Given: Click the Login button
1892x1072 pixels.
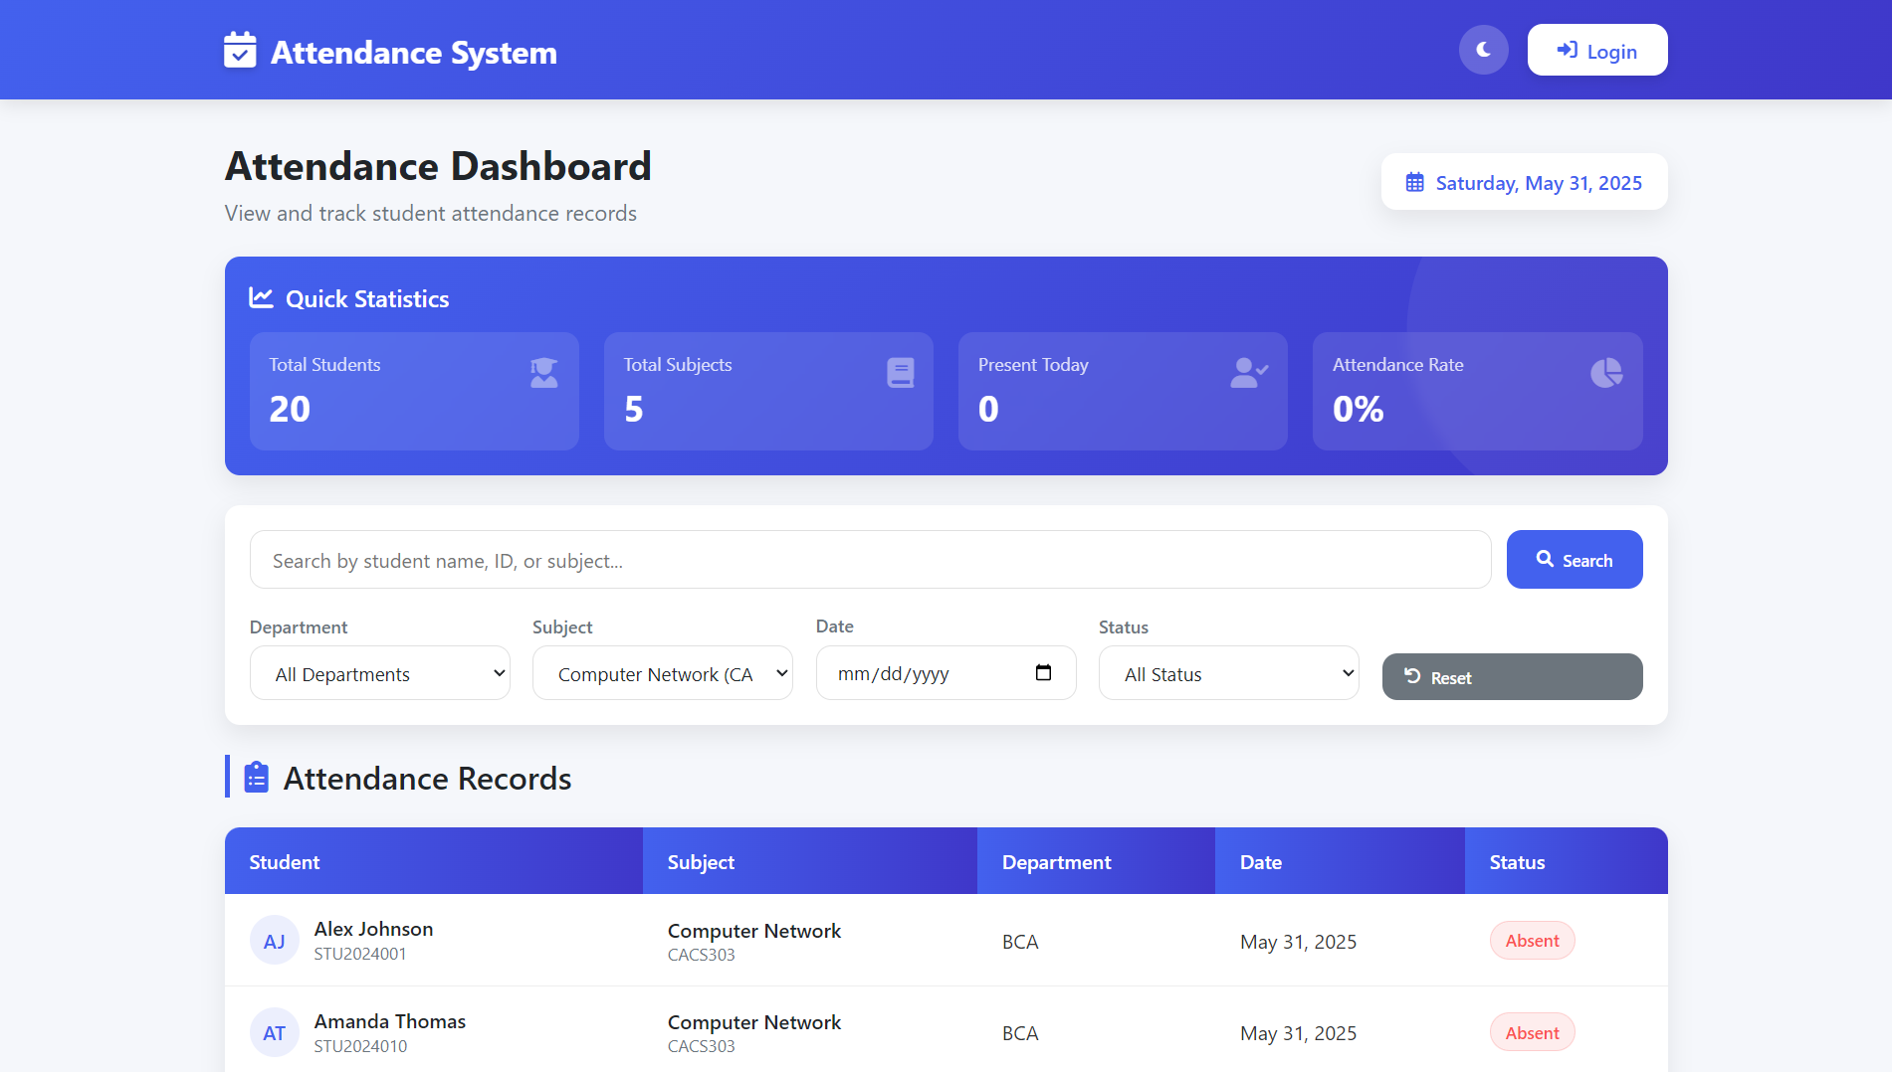Looking at the screenshot, I should point(1596,50).
